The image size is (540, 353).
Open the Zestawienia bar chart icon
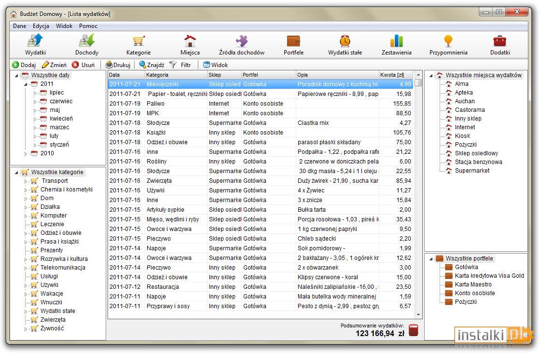396,41
